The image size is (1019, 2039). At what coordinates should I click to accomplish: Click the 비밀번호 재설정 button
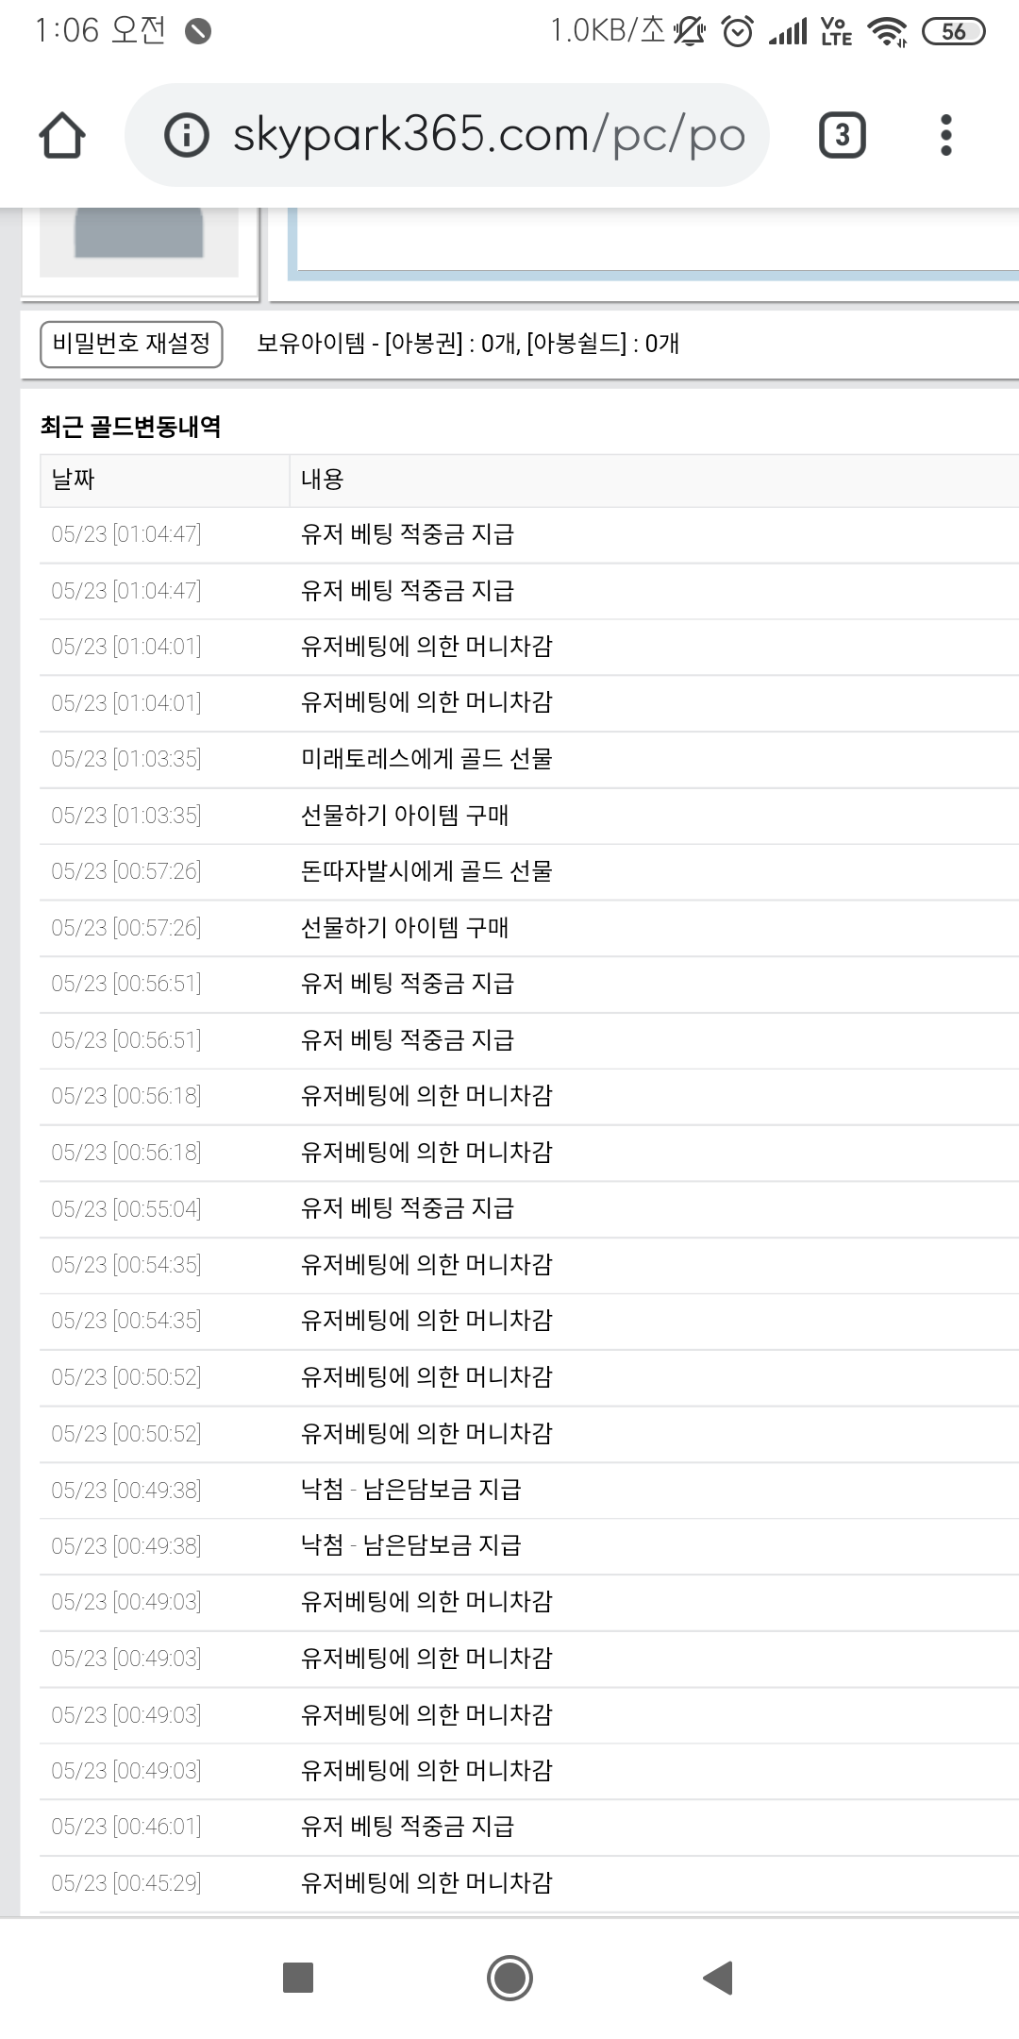131,344
